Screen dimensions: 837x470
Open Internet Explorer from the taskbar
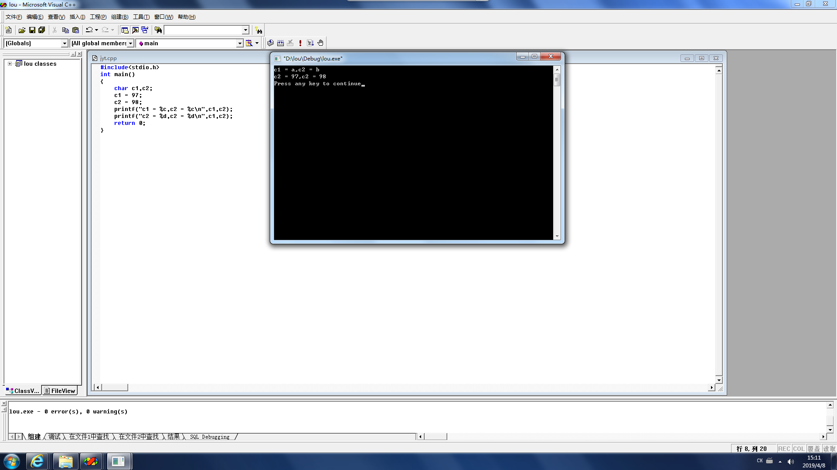pyautogui.click(x=37, y=461)
